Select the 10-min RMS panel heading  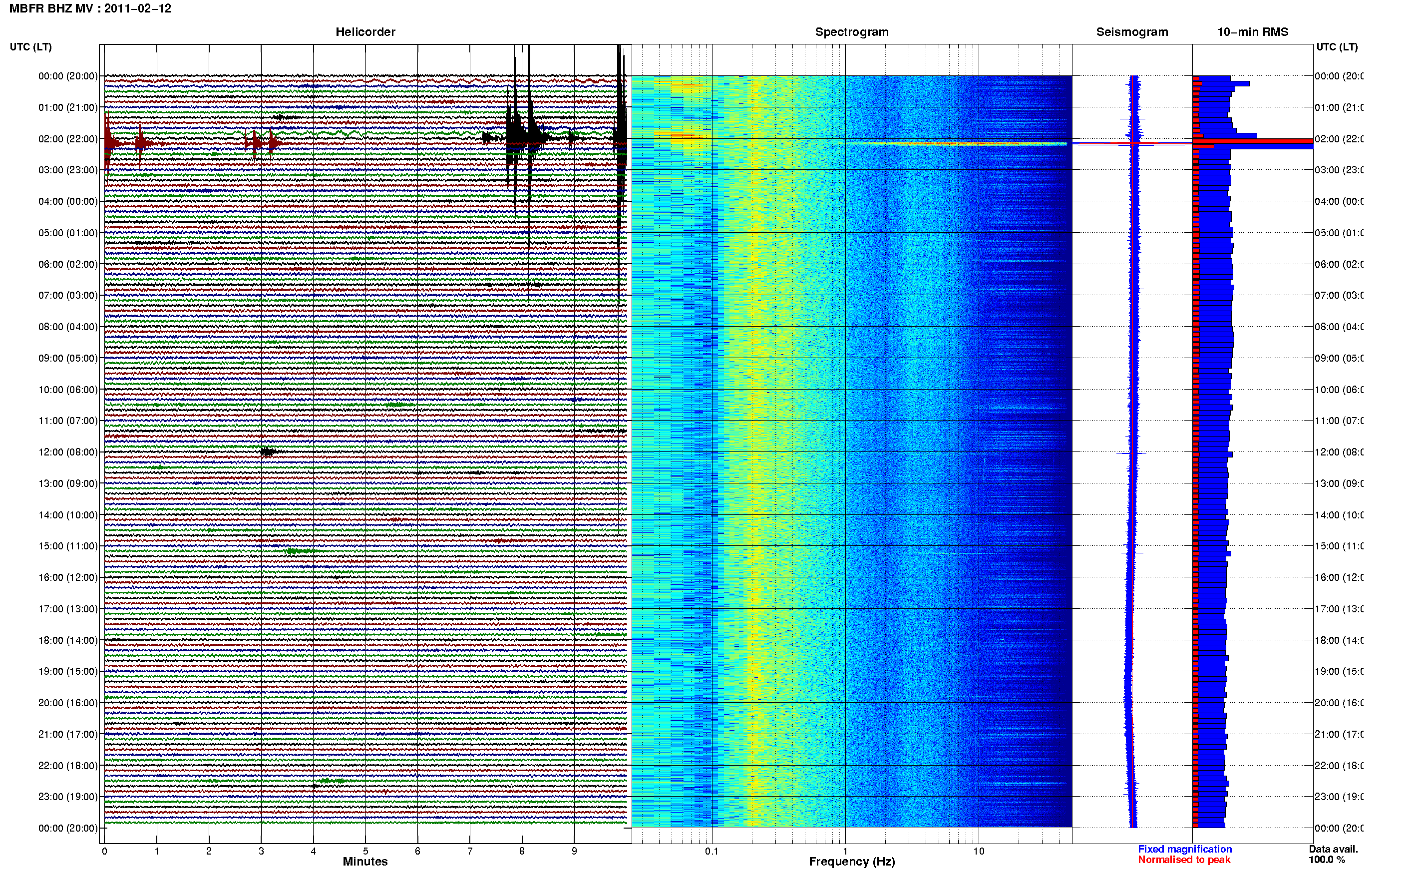1253,32
